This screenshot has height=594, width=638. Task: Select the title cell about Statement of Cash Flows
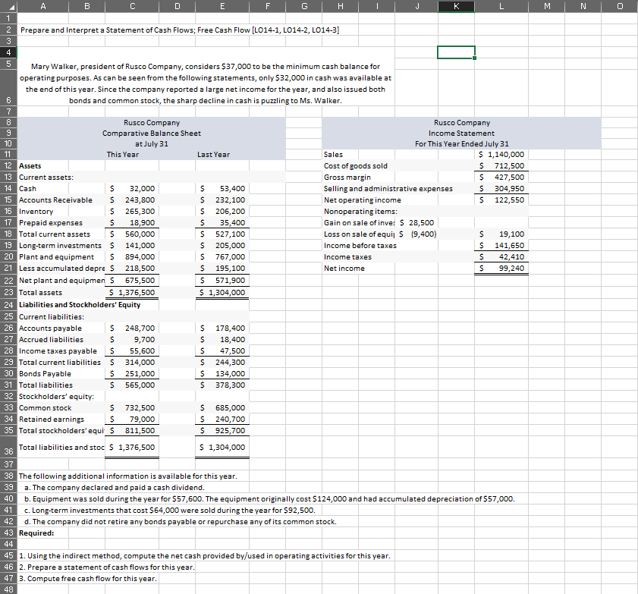point(180,30)
